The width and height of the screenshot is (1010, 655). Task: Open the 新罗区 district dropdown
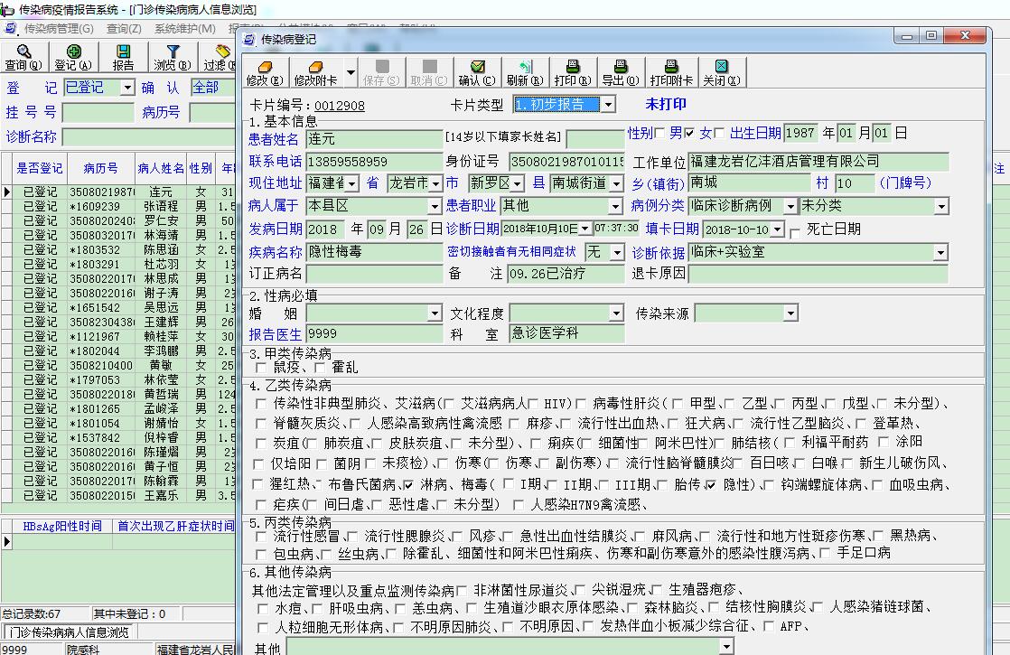[518, 183]
